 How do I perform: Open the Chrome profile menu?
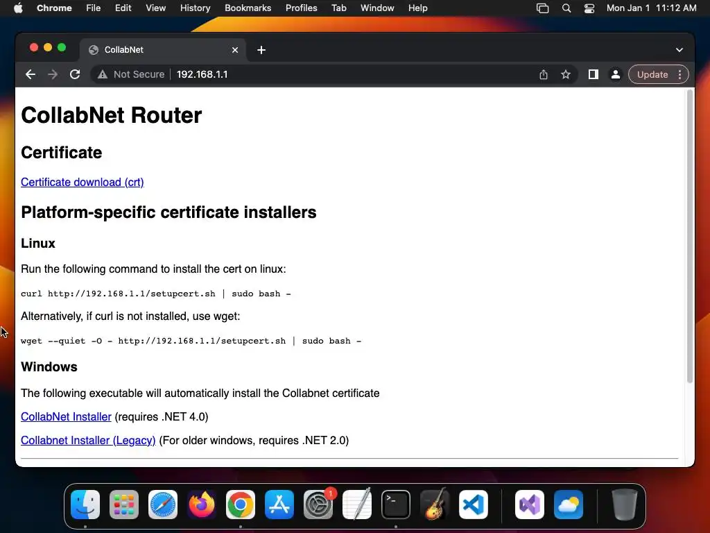(x=616, y=74)
